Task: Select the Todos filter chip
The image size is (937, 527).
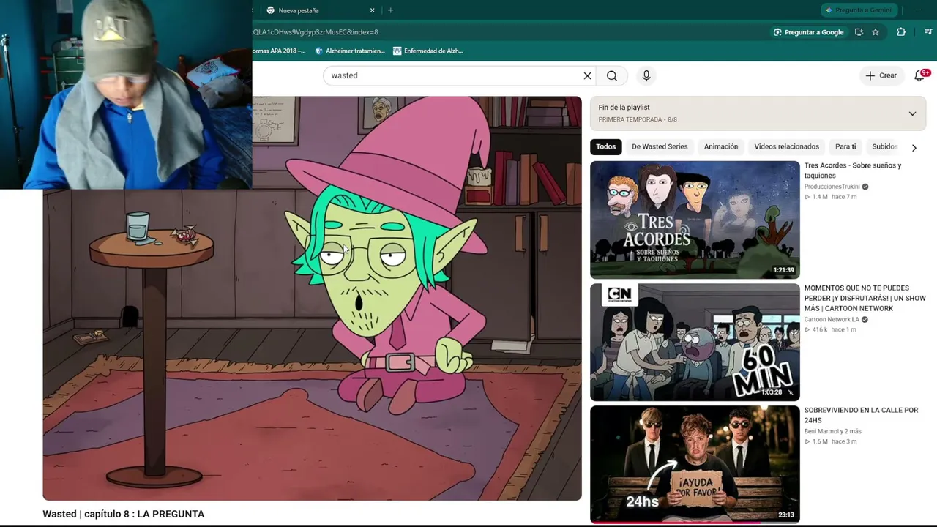Action: (x=605, y=146)
